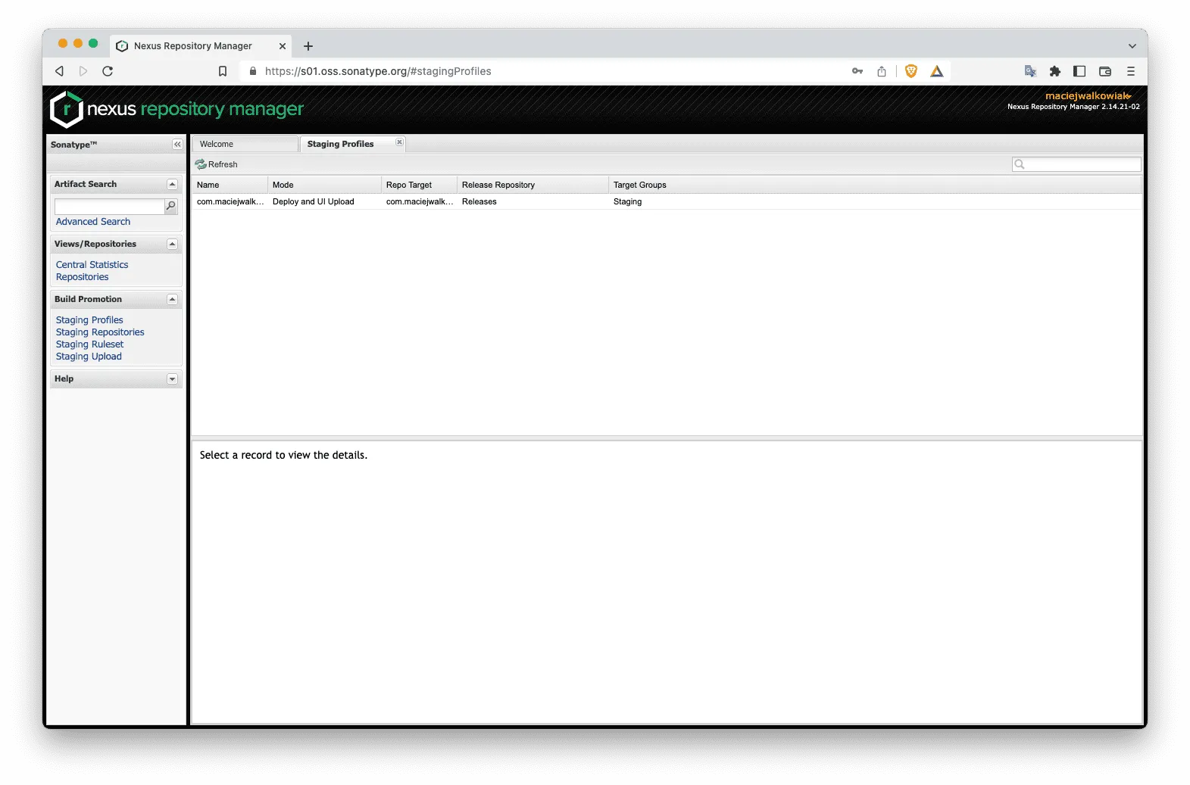Click the staging profiles filter field
Screen dimensions: 1190x785
point(1076,164)
